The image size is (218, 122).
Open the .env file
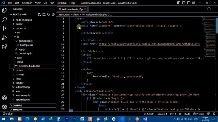click(x=33, y=91)
